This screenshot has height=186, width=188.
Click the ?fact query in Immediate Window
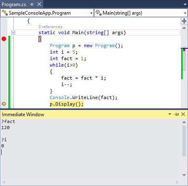tap(8, 121)
